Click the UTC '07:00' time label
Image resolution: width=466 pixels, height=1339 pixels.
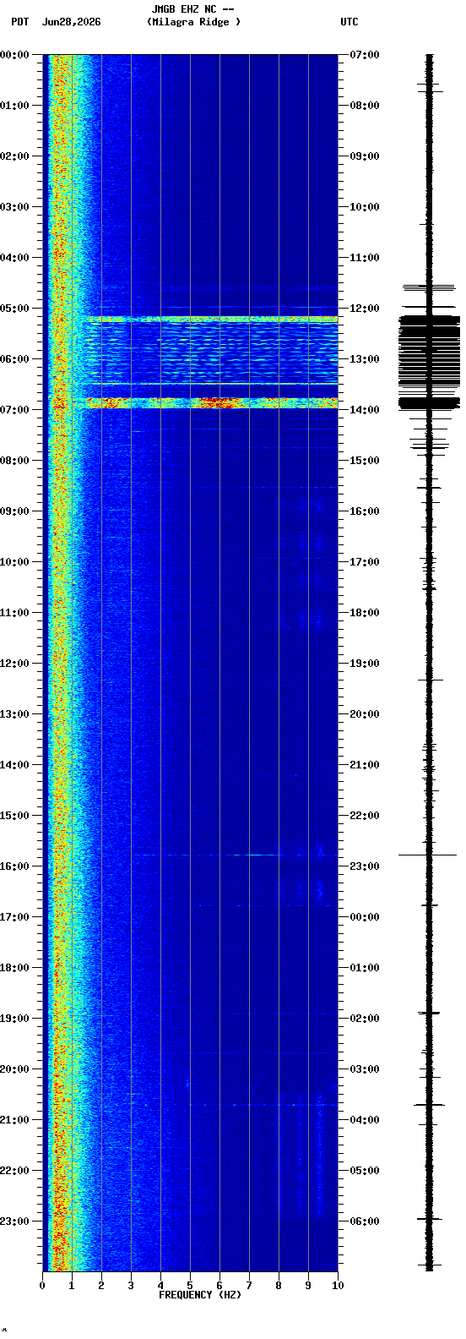(365, 55)
